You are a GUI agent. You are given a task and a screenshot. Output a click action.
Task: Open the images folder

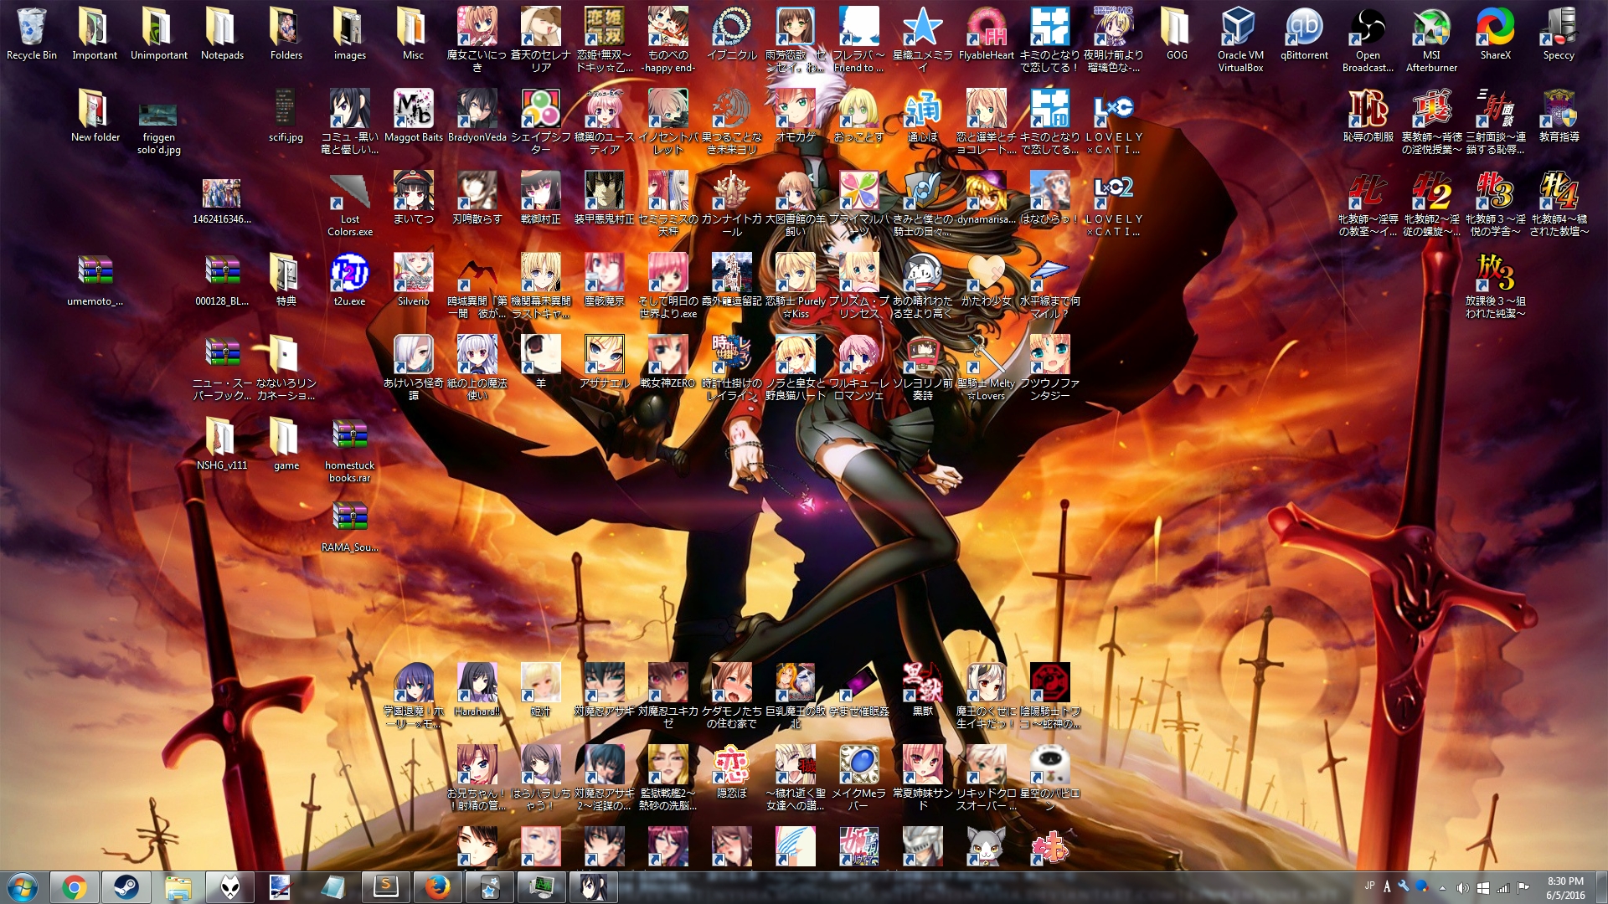[350, 33]
